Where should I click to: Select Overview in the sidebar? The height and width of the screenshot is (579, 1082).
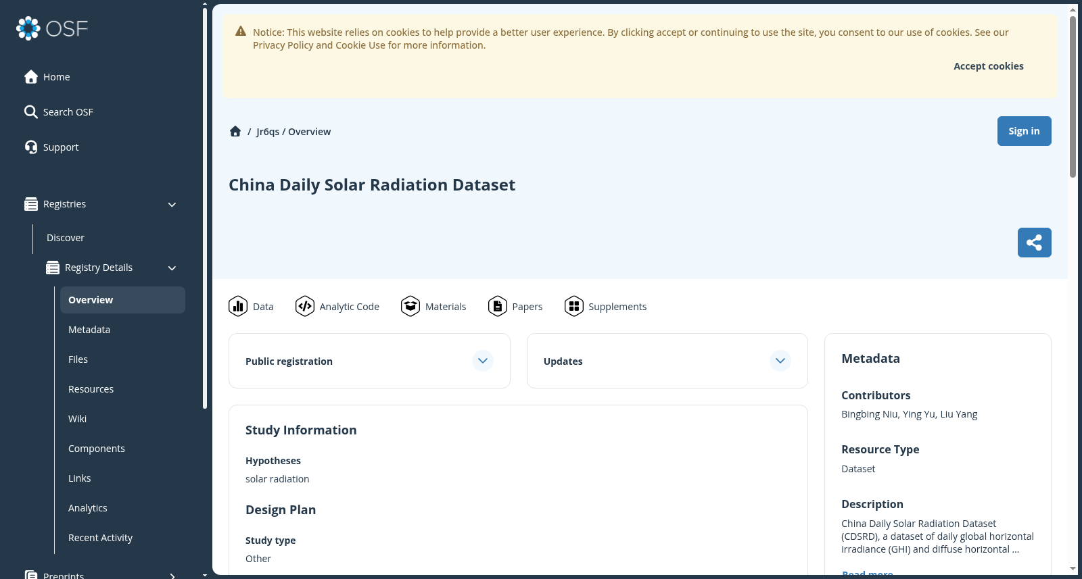click(x=122, y=300)
